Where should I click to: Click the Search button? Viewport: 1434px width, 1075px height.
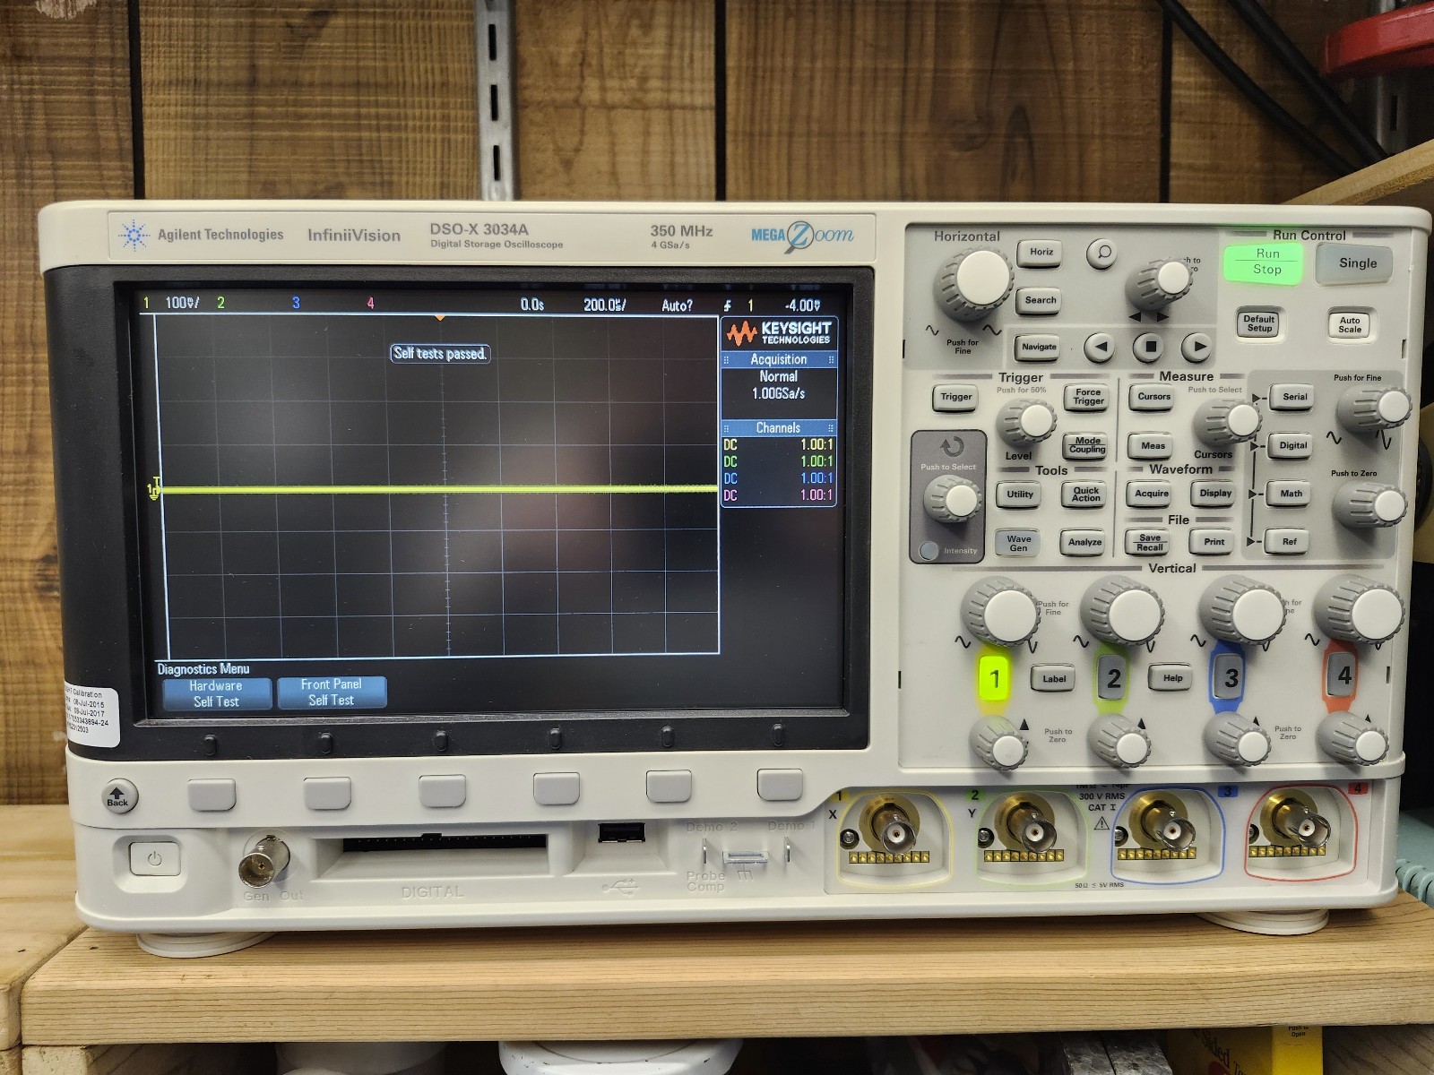click(x=1040, y=301)
